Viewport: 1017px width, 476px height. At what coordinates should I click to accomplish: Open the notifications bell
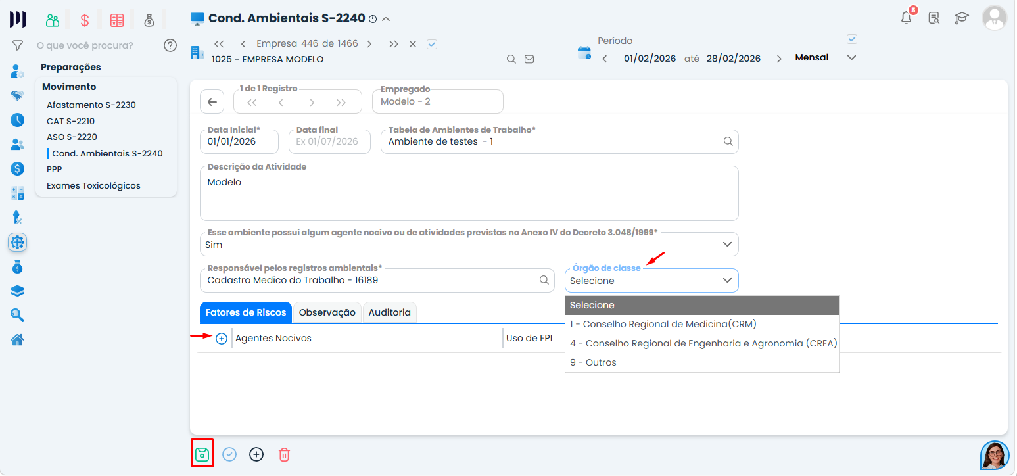pos(907,18)
